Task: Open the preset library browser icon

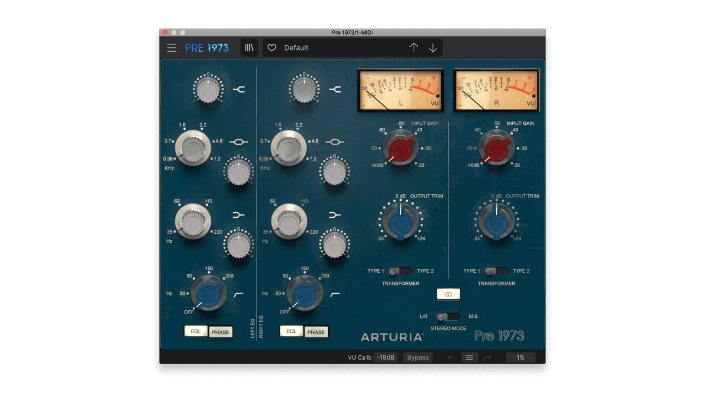Action: 249,47
